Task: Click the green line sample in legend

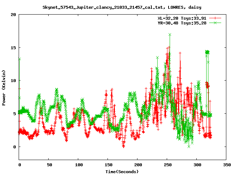Action: click(x=215, y=23)
